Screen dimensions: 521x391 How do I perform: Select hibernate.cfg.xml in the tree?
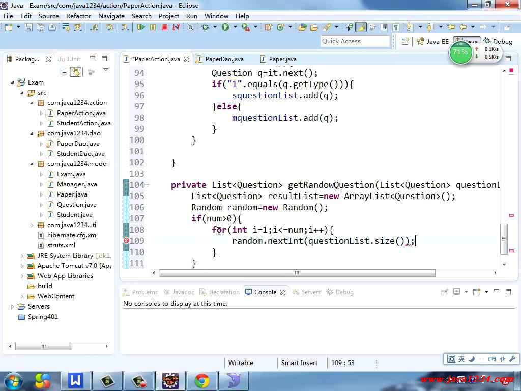[72, 235]
